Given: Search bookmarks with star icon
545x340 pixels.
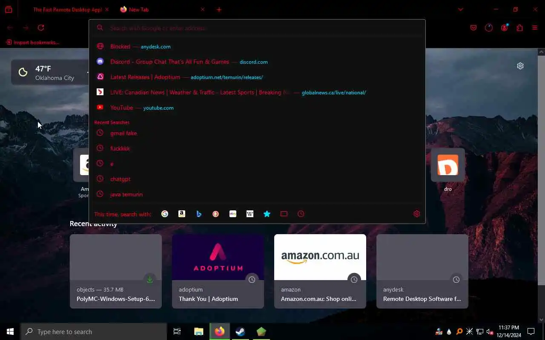Looking at the screenshot, I should (x=267, y=214).
